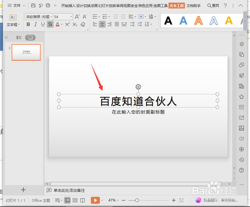Screen dimensions: 250x207
Task: Click the subtitle placeholder 在此输入您的封面副标题
Action: (138, 112)
